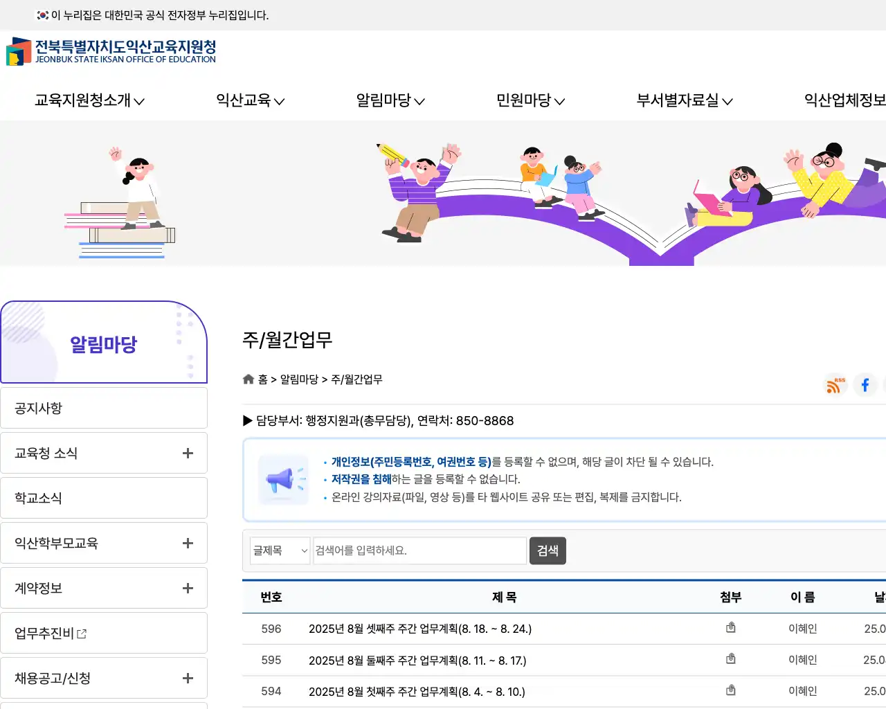Viewport: 886px width, 709px height.
Task: Click the Iksan Office of Education logo
Action: coord(111,52)
